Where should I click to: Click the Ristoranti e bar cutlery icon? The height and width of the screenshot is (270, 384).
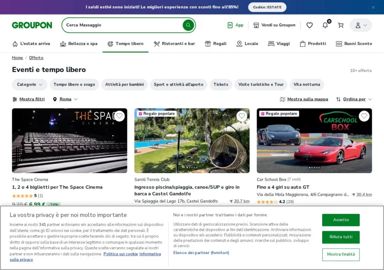pyautogui.click(x=156, y=44)
